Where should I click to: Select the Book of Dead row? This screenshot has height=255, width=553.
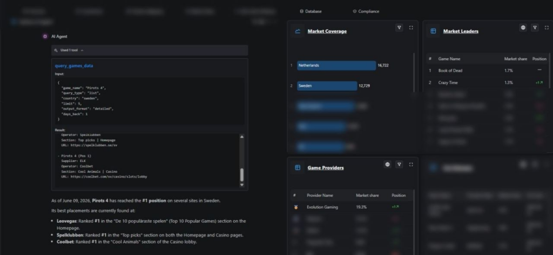click(488, 70)
